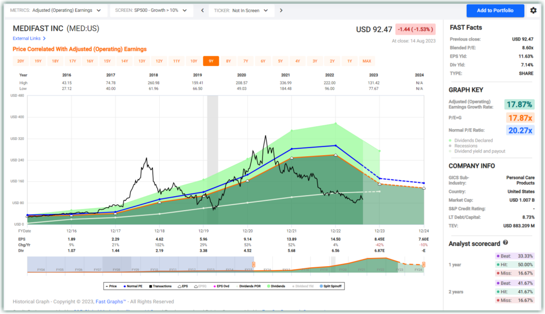Click the 12/22 EPS marker on chart
The image size is (545, 314).
click(336, 155)
